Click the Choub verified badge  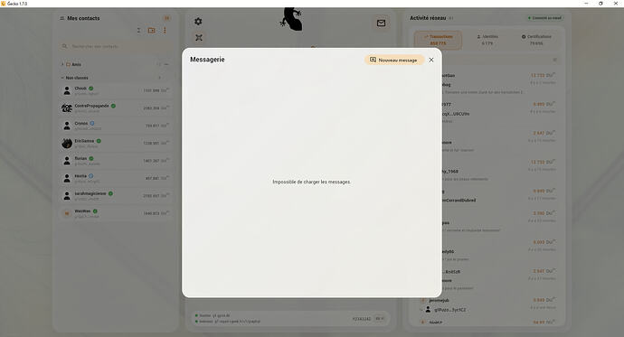(91, 89)
